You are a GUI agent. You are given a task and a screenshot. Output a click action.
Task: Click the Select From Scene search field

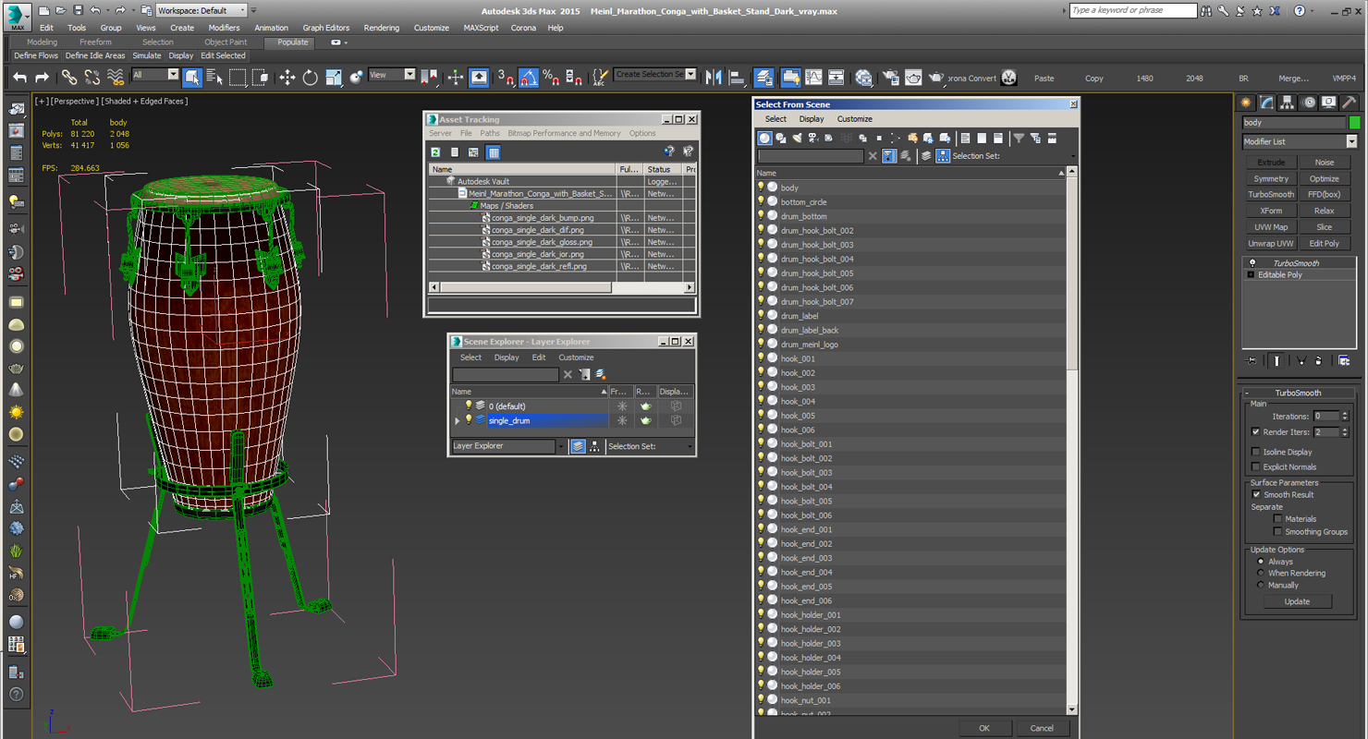811,156
